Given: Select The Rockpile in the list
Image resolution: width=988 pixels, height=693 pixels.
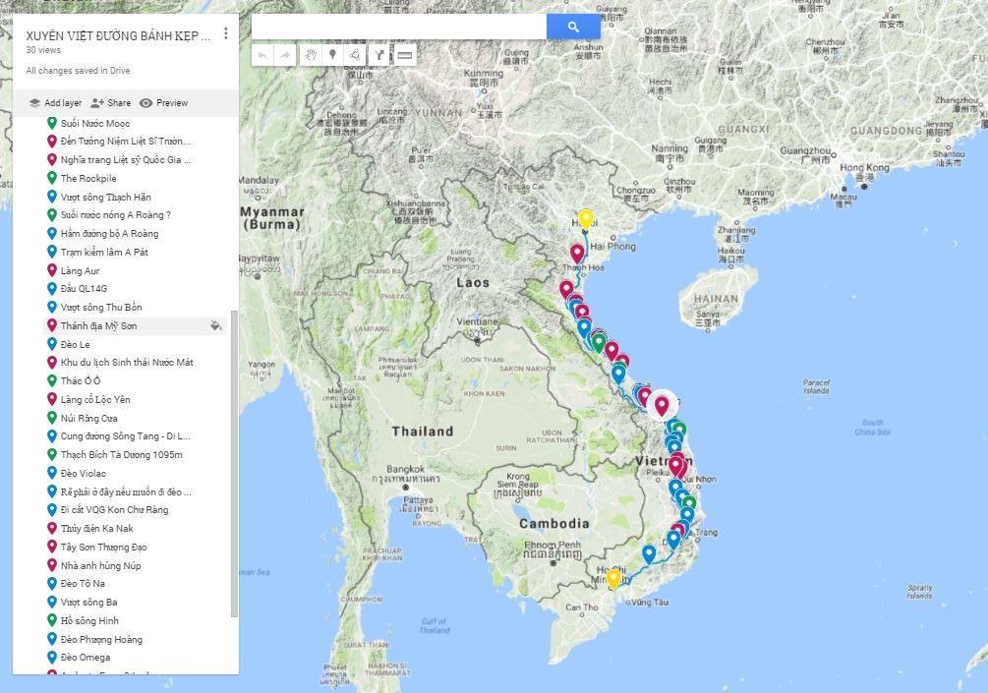Looking at the screenshot, I should (87, 178).
